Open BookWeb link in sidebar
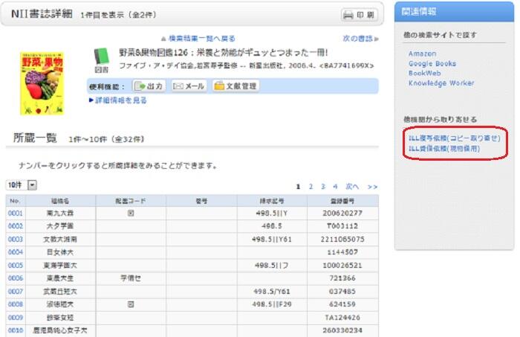 (424, 74)
